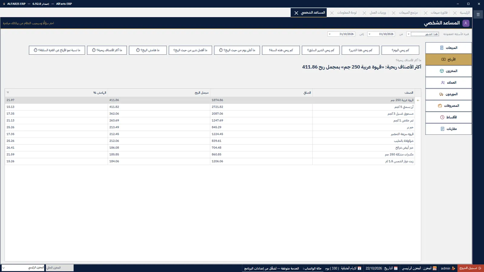Open the هذا الشهر period dropdown
Screen dimensions: 484x272
click(x=408, y=34)
